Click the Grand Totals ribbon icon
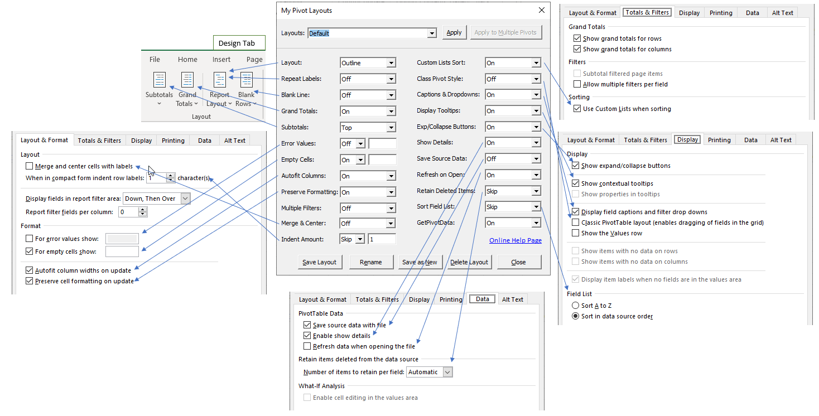 187,80
